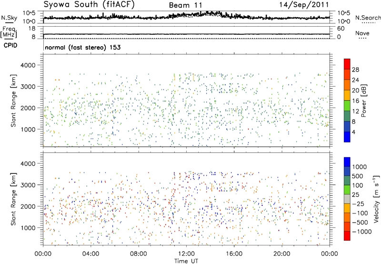
Task: Click the red bottom of velocity colorbar
Action: click(347, 236)
